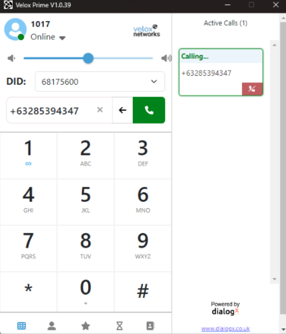Click the green call button
The height and width of the screenshot is (334, 286).
click(149, 110)
